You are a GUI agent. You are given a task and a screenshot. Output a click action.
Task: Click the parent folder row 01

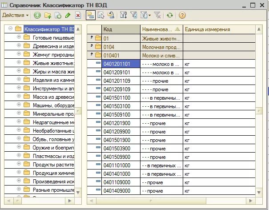coord(171,38)
